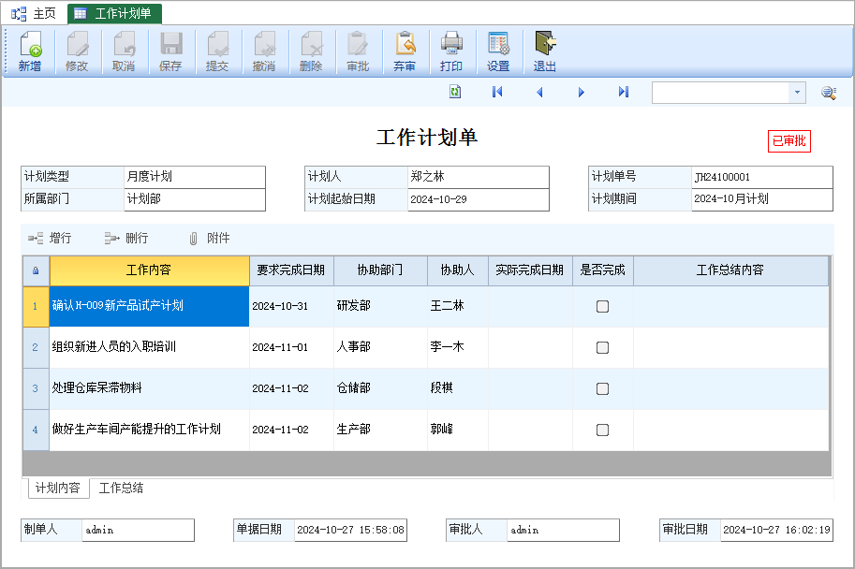Click the 计划期间 field 2024-10月计划
Screen dimensions: 855x569
[762, 199]
